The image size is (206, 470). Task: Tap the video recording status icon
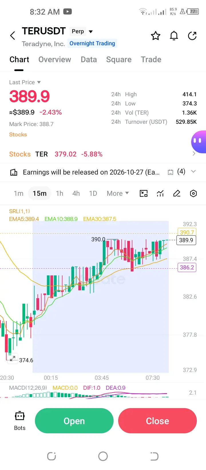(68, 11)
